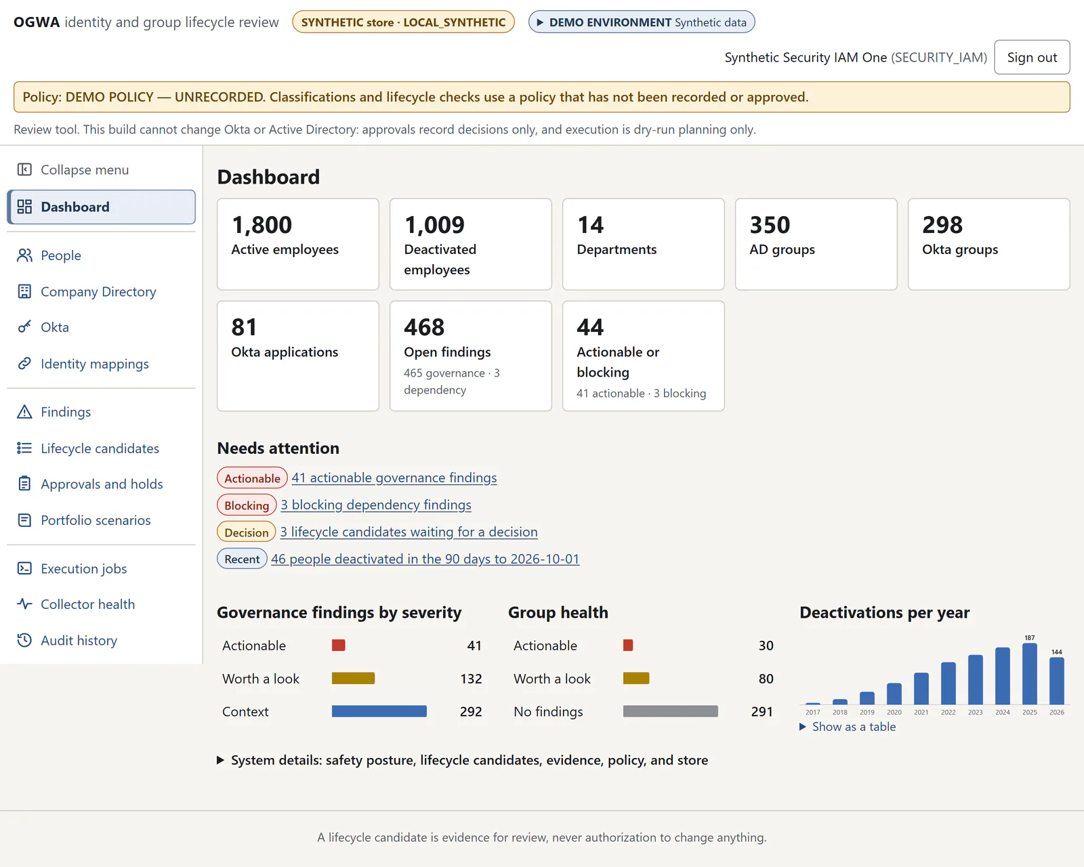The height and width of the screenshot is (867, 1084).
Task: Click the 298 Okta groups card
Action: (x=989, y=244)
